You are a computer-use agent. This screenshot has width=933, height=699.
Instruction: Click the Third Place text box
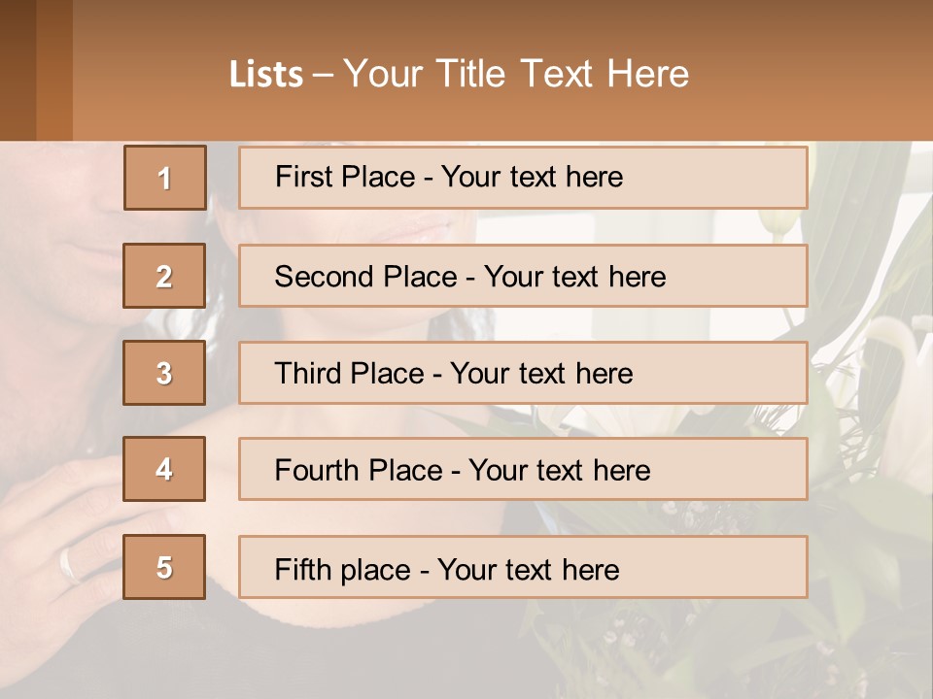click(x=523, y=373)
